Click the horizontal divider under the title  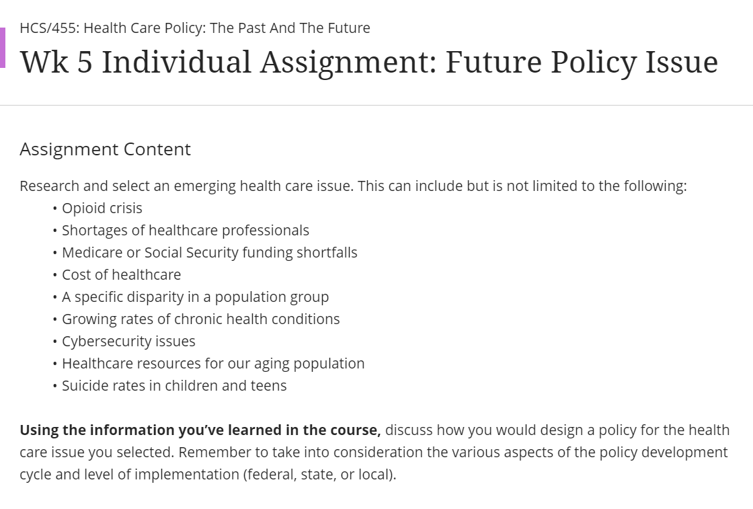[377, 105]
